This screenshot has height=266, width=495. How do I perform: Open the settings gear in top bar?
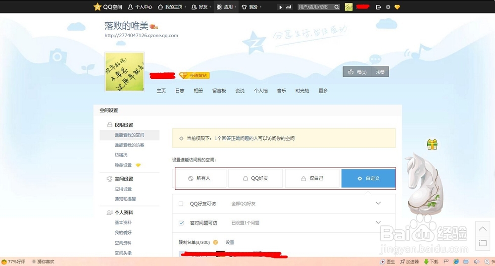coord(388,7)
